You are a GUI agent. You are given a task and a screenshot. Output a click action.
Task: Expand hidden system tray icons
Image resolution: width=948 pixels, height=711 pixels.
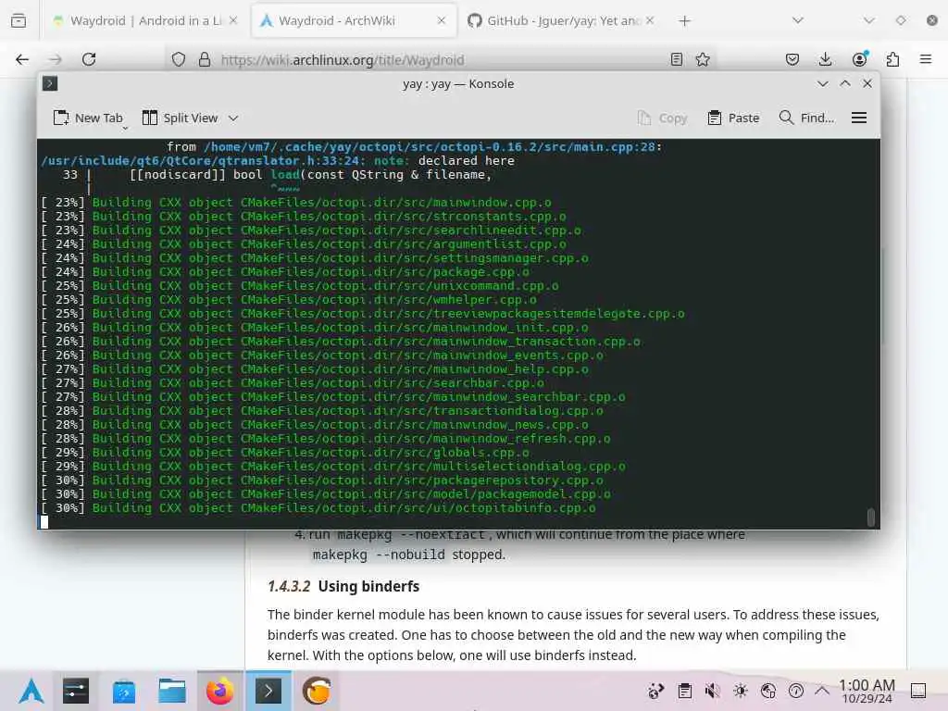[822, 690]
